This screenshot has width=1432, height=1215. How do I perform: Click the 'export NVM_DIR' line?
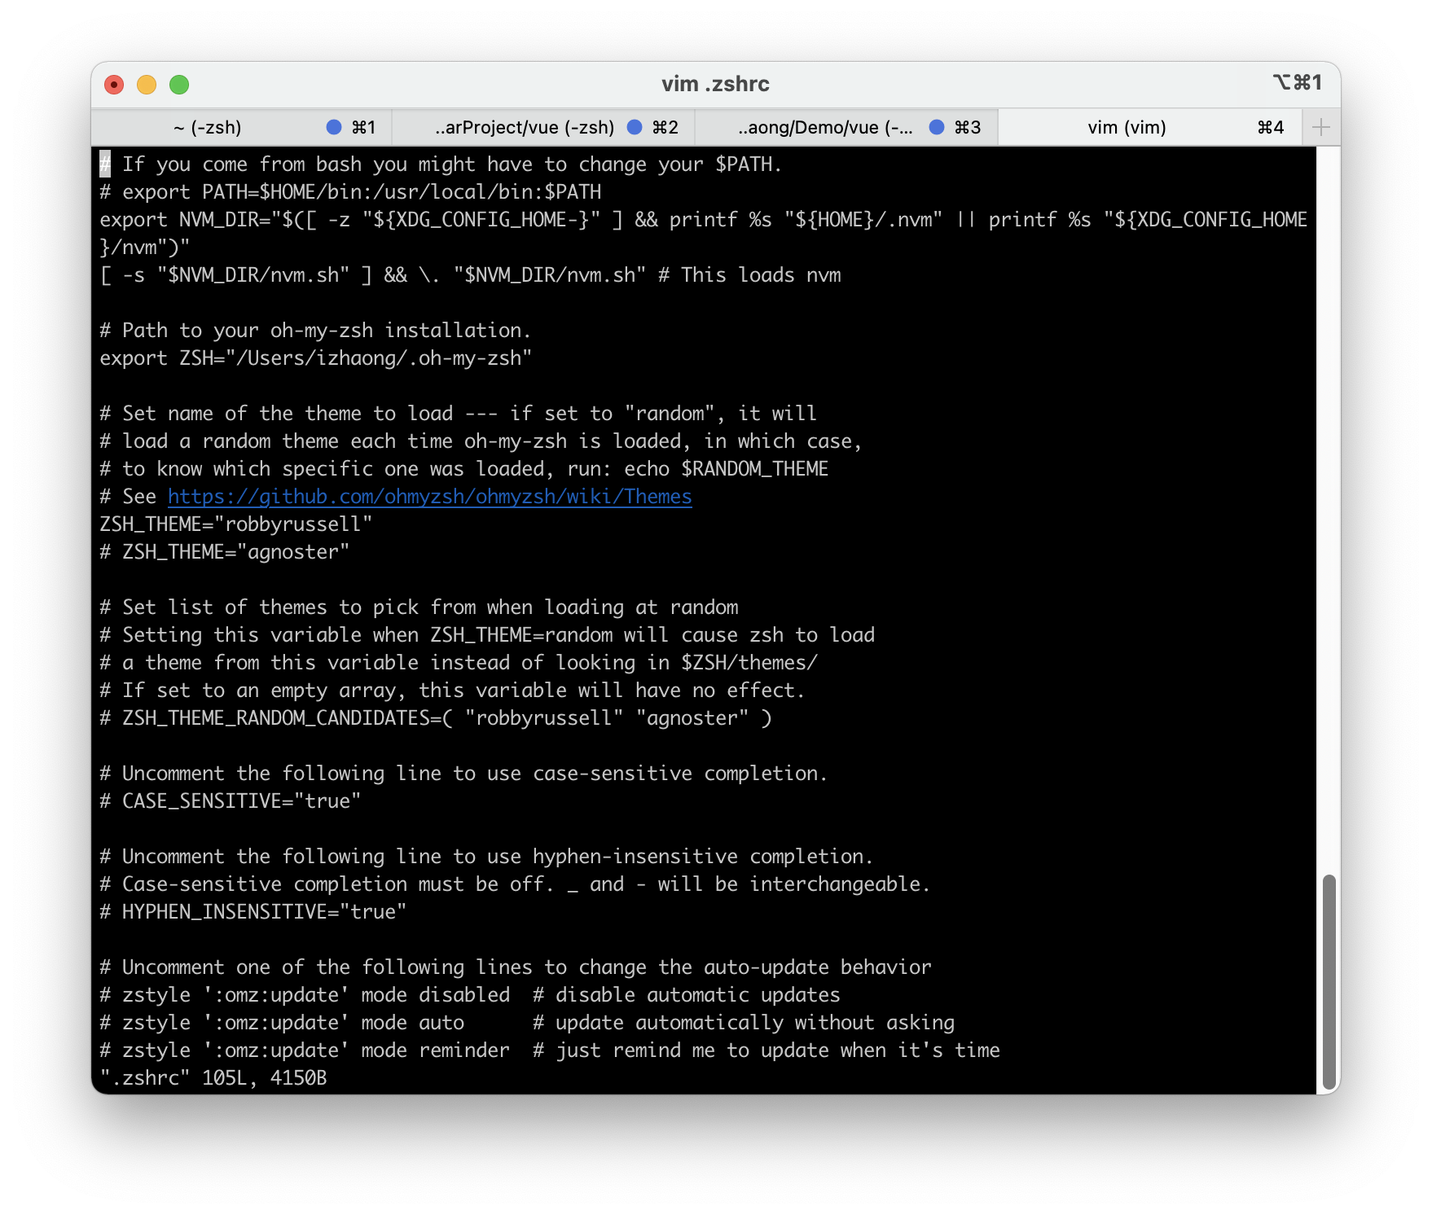tap(704, 220)
